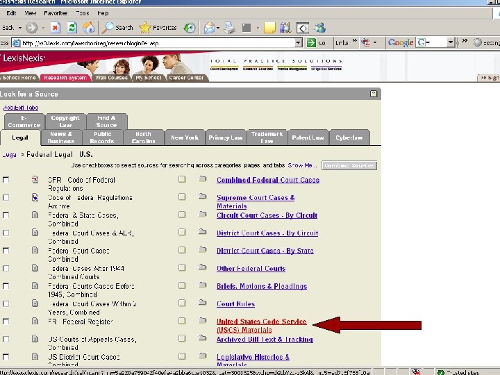Screen dimensions: 500x375
Task: Check the box next to District Court Cases - By State
Action: [182, 250]
